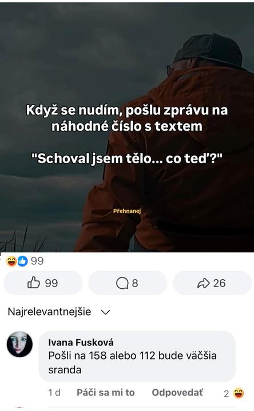Open comments via speech bubble icon
The height and width of the screenshot is (411, 254).
122,283
